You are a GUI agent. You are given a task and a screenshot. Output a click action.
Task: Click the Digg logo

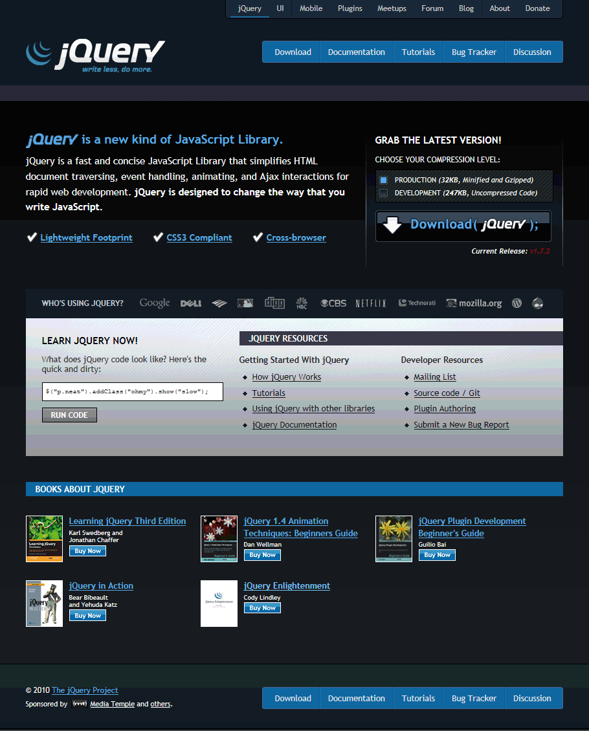(274, 303)
